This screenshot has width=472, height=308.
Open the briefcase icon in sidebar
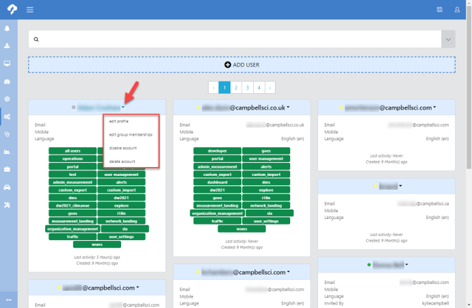[x=8, y=170]
